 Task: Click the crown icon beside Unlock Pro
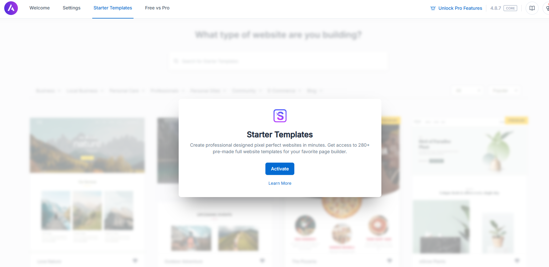tap(433, 8)
